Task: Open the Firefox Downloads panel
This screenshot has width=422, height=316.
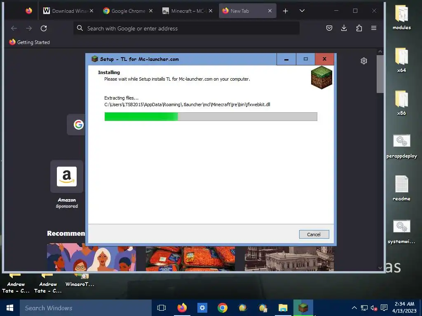Action: click(x=344, y=28)
